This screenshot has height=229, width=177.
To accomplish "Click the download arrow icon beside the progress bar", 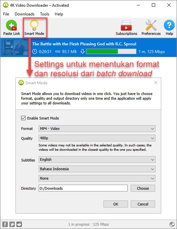I will point(83,51).
